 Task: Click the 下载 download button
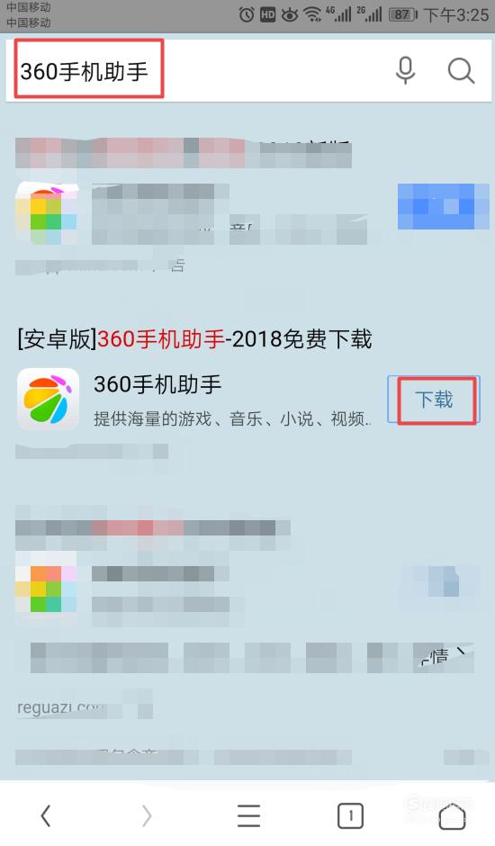tap(434, 400)
